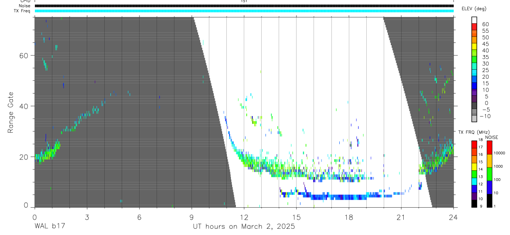Viewport: 510px width, 235px height.
Task: Select the yellow swatch in the TX FRQ colorbar
Action: 474,167
